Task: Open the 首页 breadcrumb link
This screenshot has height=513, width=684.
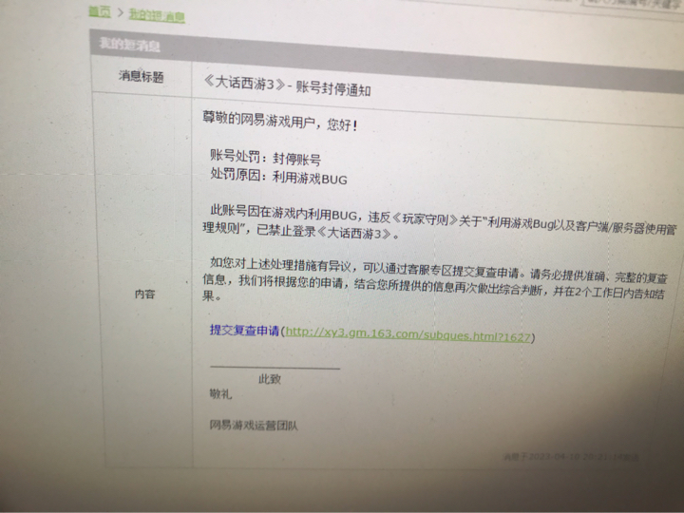Action: pos(100,11)
